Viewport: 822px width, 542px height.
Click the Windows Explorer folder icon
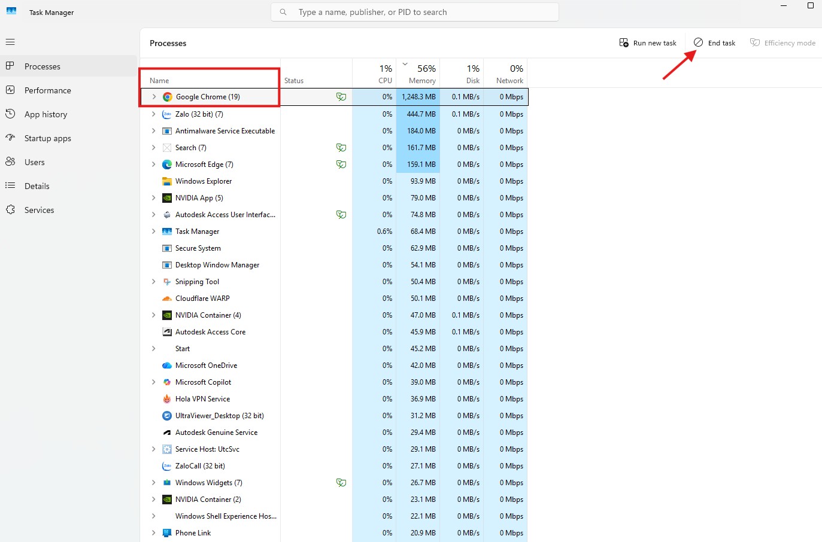(167, 181)
